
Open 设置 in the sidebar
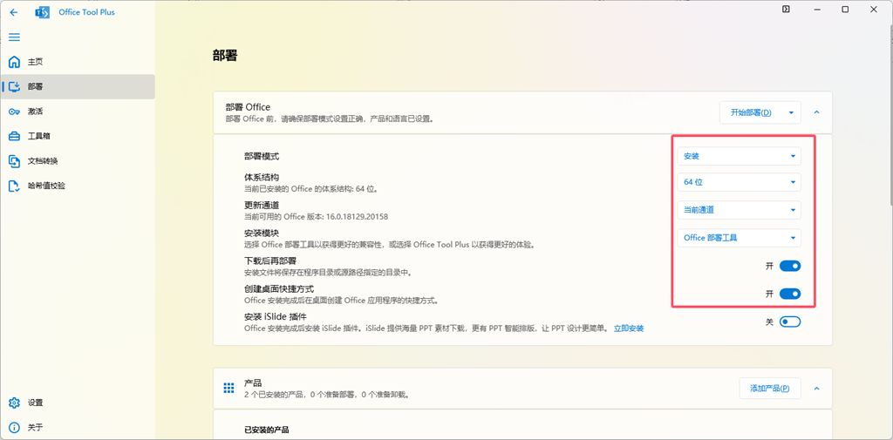(78, 403)
